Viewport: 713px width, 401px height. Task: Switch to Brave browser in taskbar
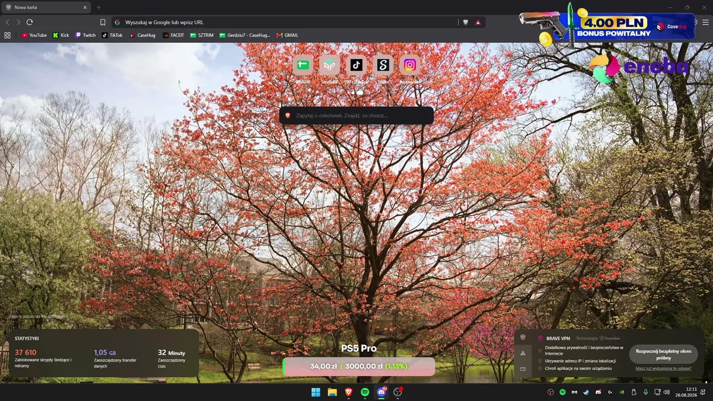point(349,392)
